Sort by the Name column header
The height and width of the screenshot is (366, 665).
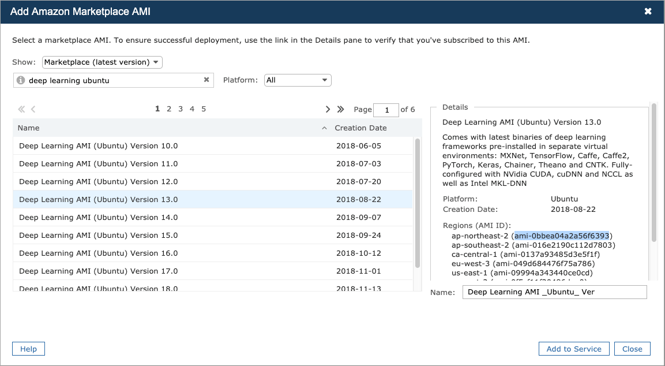pos(28,128)
